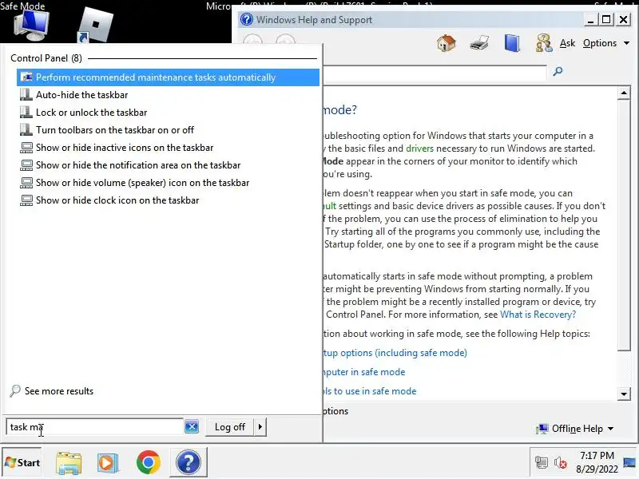
Task: Go to Help and Support home icon
Action: pos(447,43)
